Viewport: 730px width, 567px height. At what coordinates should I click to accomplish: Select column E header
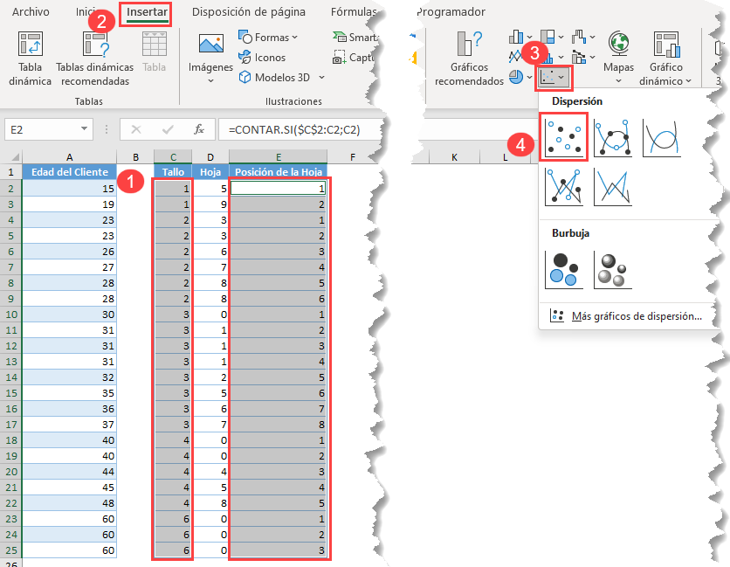[x=278, y=157]
